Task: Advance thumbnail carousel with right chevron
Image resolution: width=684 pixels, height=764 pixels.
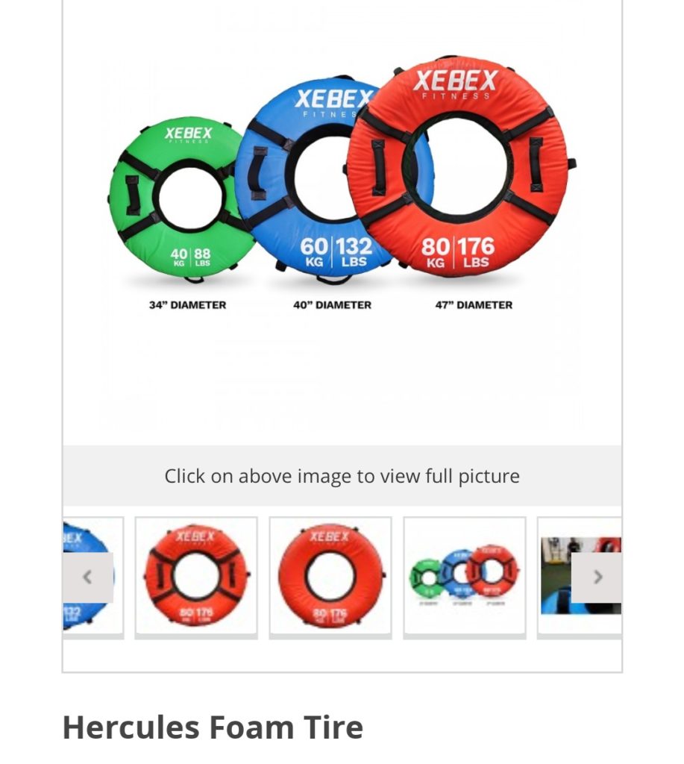Action: (596, 577)
